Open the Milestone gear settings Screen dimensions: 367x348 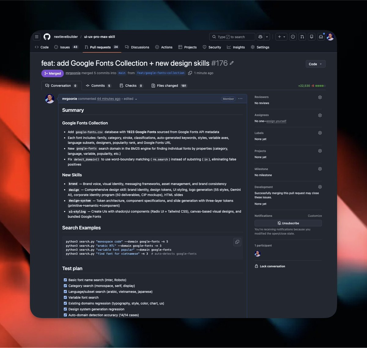[x=320, y=169]
